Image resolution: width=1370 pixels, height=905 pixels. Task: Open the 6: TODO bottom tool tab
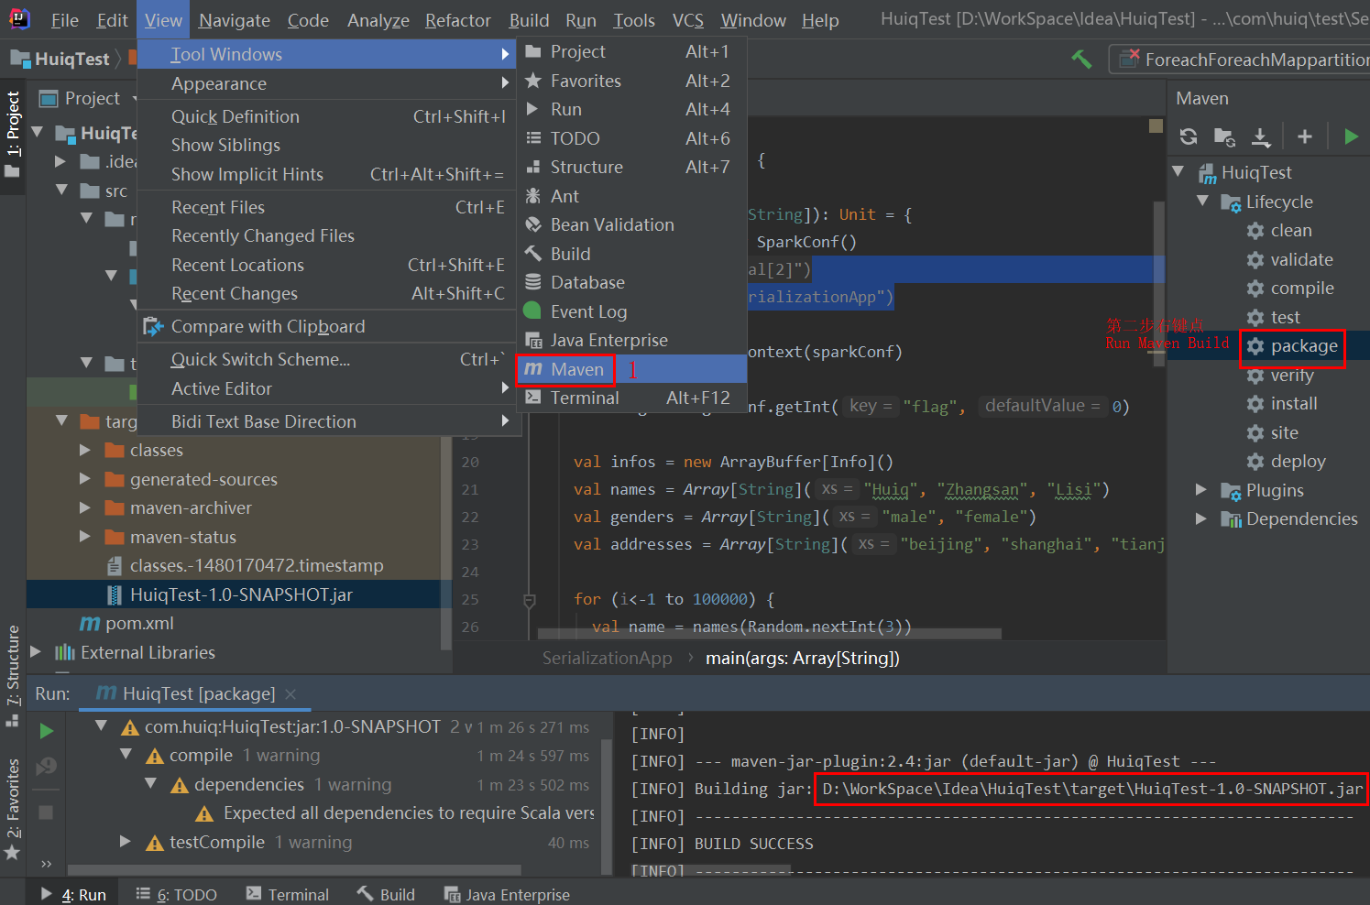tap(176, 894)
